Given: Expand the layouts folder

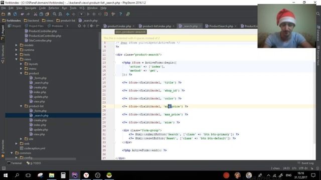Looking at the screenshot, I should 21,64.
